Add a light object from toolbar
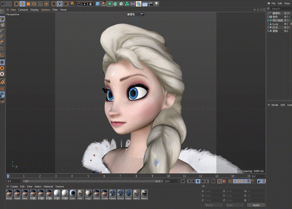This screenshot has width=292, height=209. click(157, 3)
